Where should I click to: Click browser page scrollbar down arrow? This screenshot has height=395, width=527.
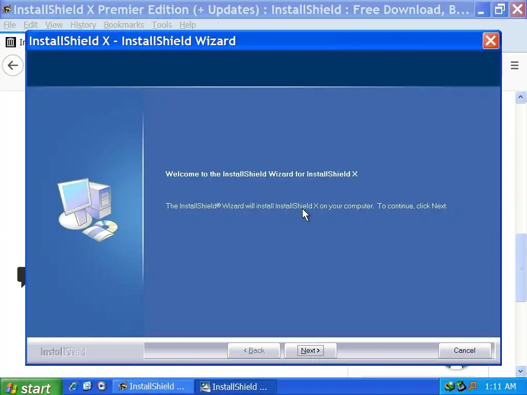point(521,371)
